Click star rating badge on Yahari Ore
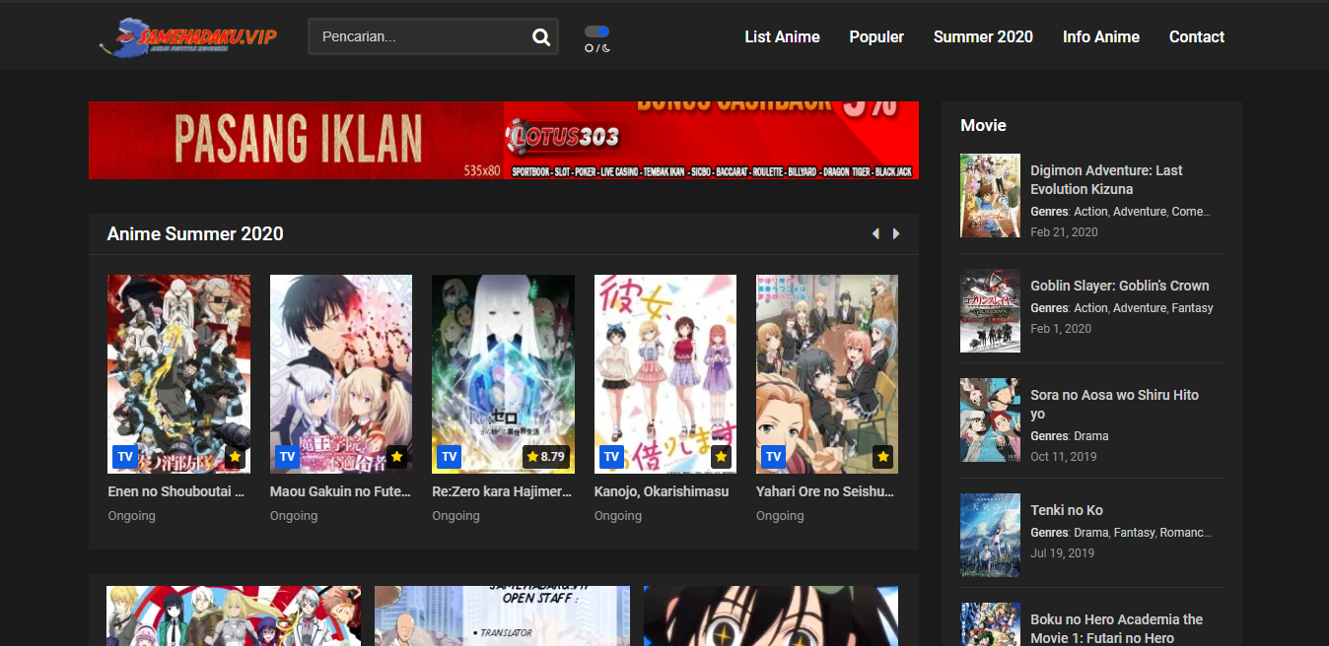 [x=882, y=457]
